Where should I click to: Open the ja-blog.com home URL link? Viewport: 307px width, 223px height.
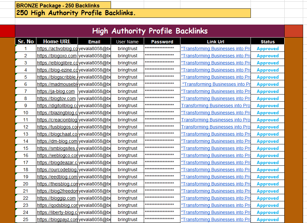coord(56,92)
